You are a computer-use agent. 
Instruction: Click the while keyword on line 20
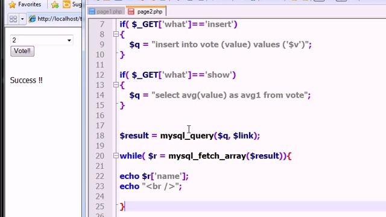(131, 156)
